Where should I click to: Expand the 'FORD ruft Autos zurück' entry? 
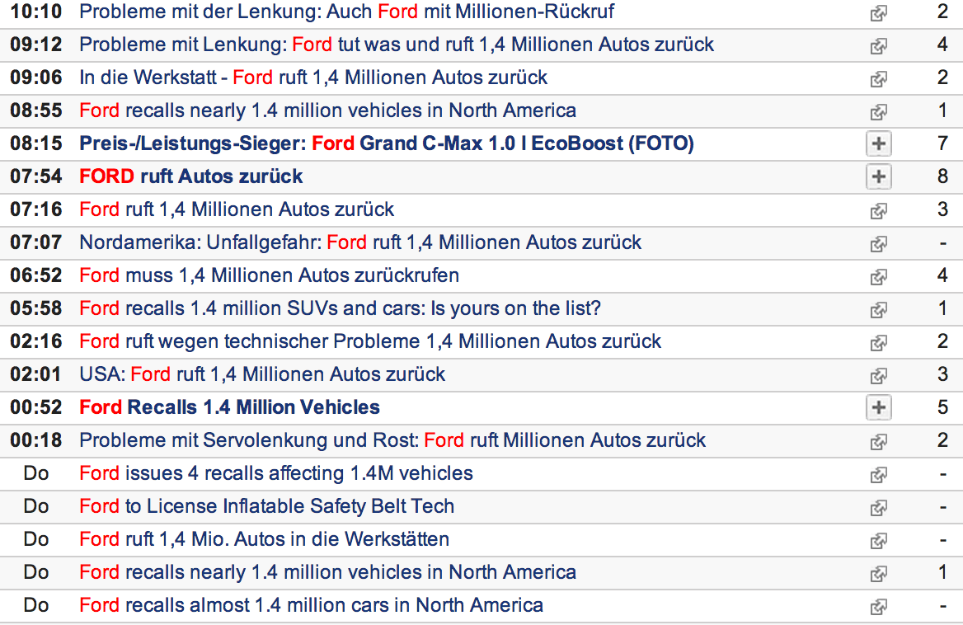coord(879,176)
